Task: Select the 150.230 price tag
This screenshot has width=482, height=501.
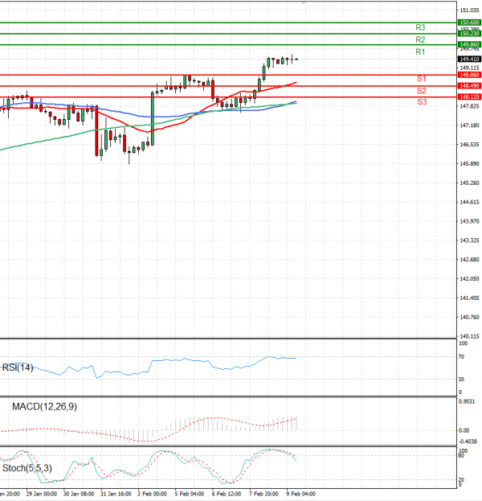Action: click(469, 33)
